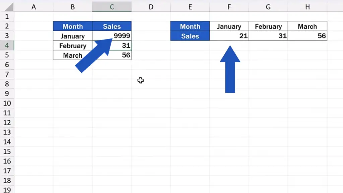Select cell with 31 in column G
Image resolution: width=343 pixels, height=193 pixels.
(x=268, y=36)
